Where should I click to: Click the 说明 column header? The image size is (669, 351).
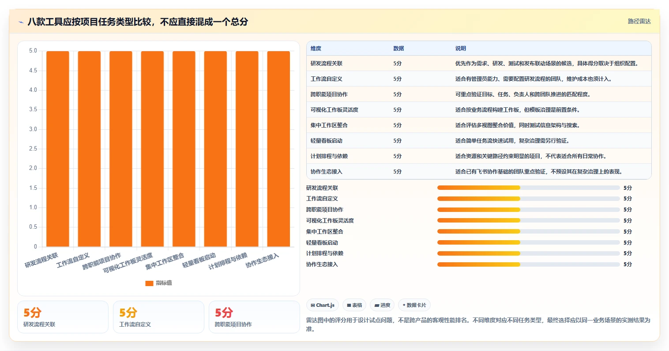(461, 49)
